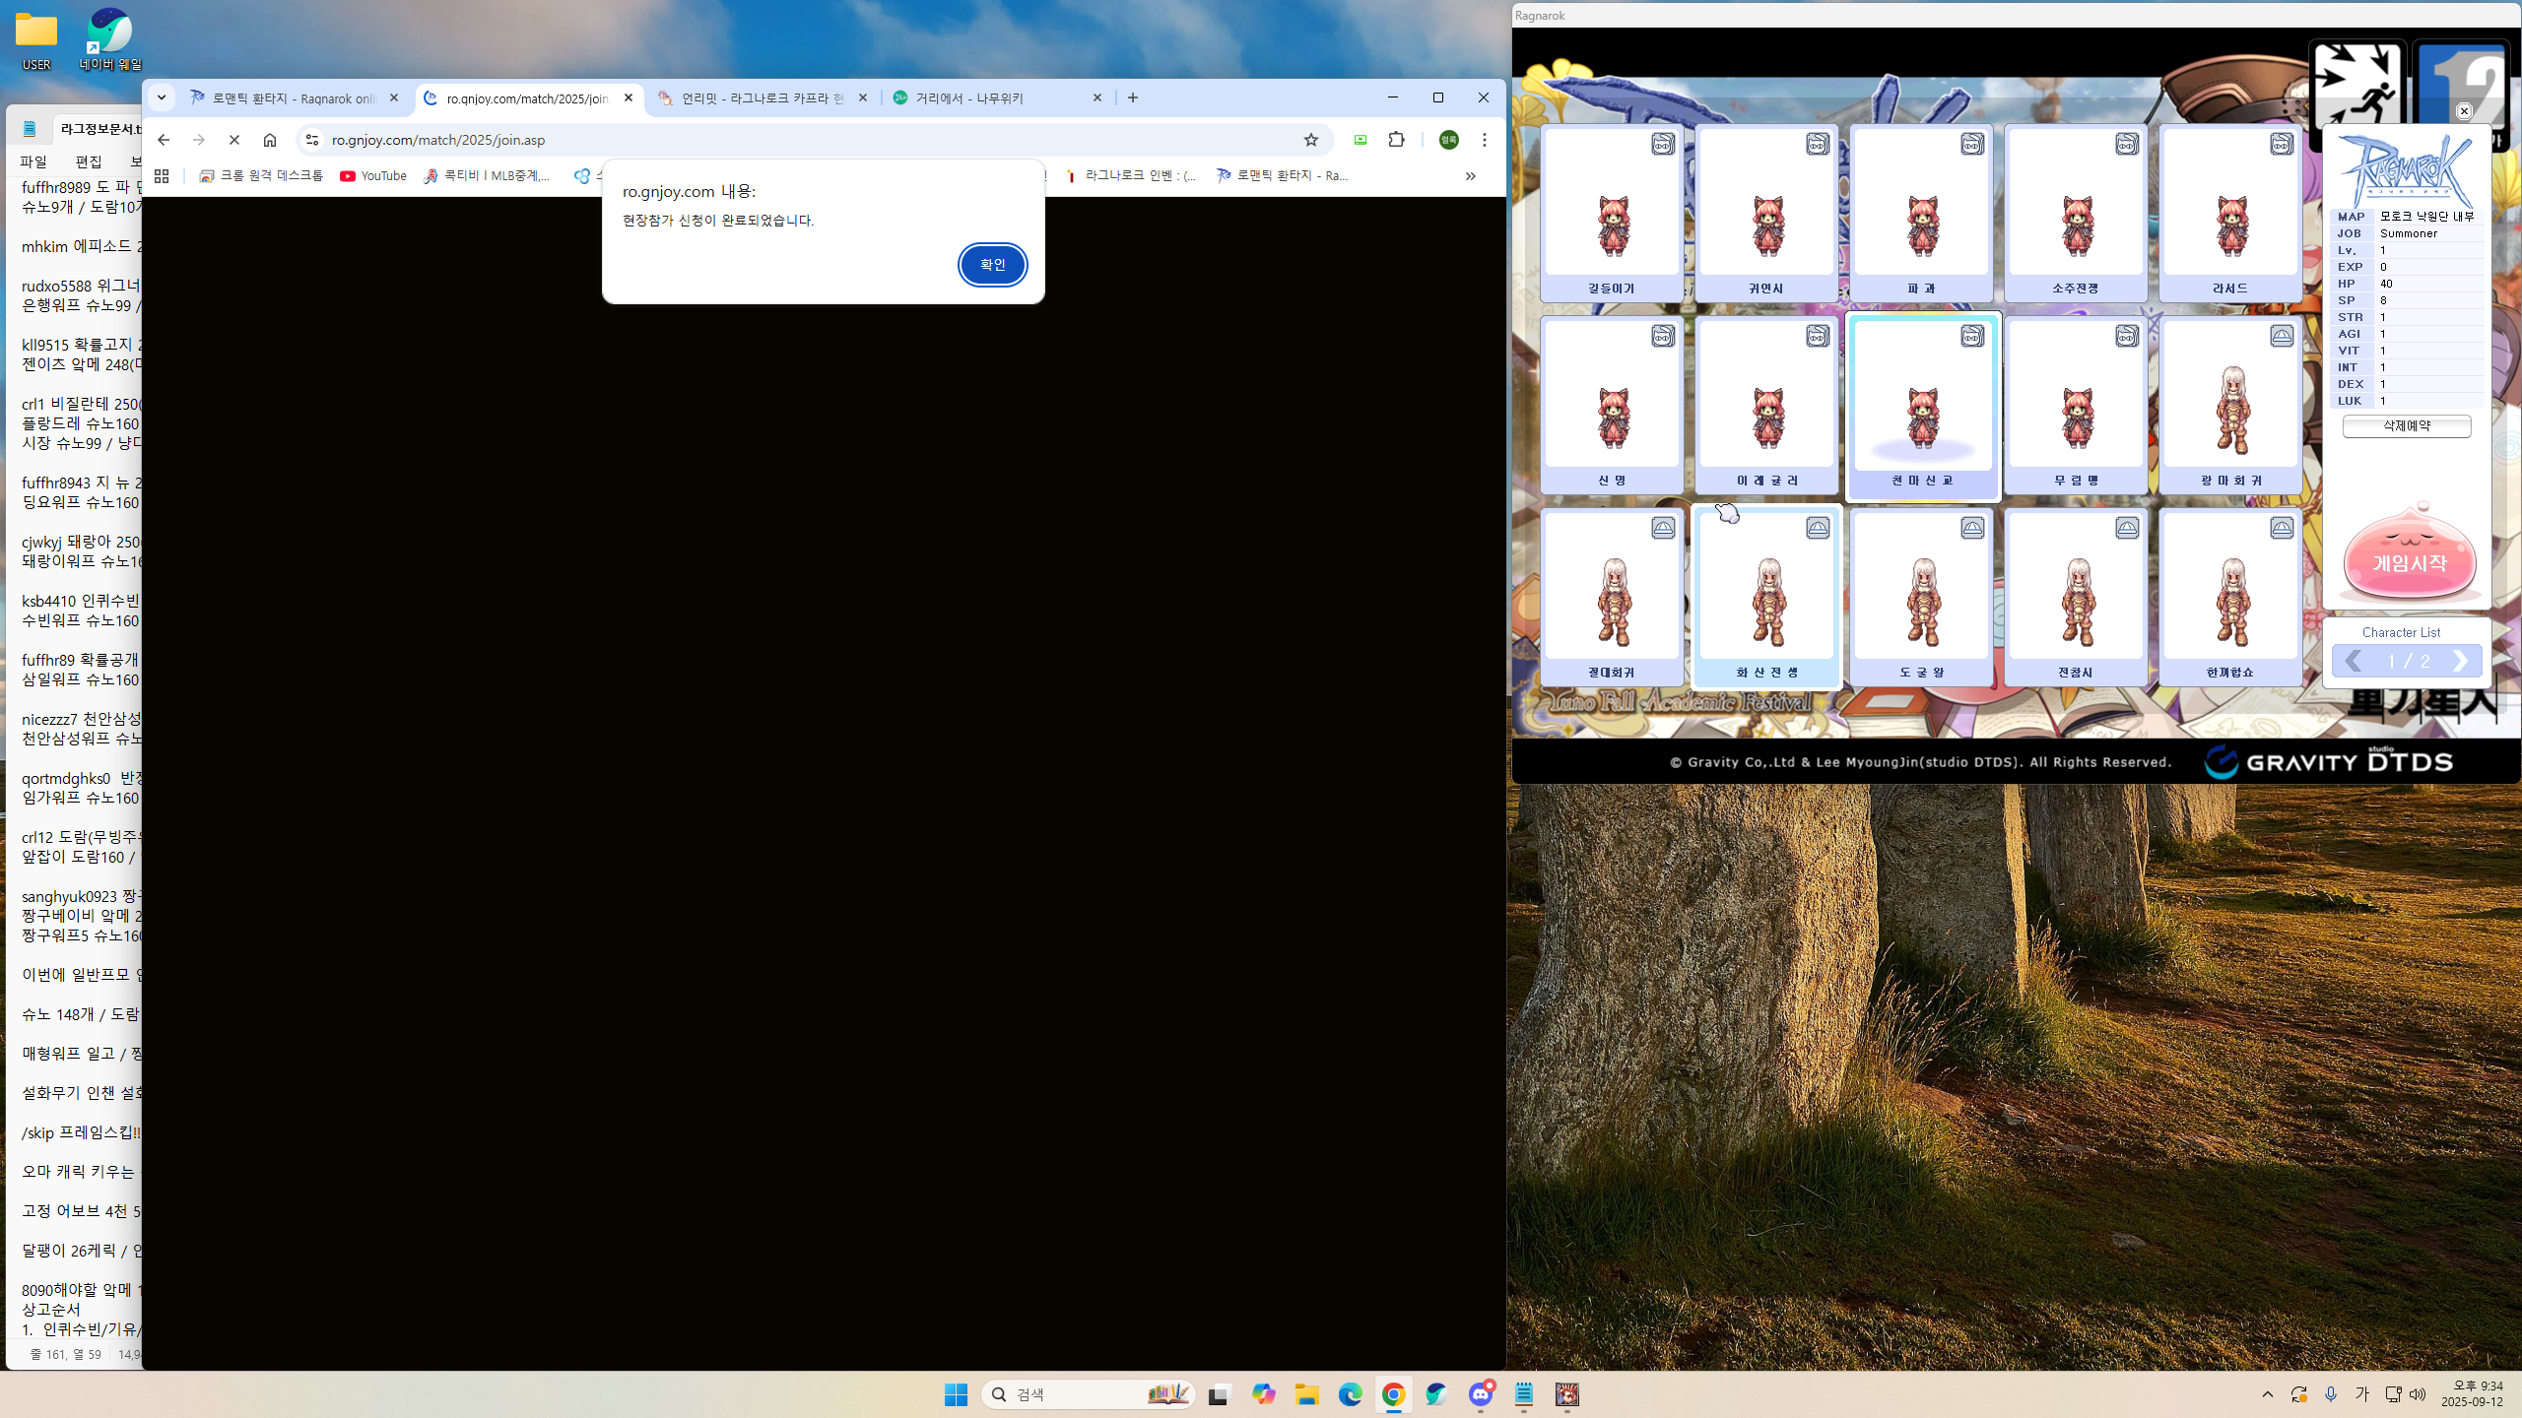Open Chrome three-dot menu

(1485, 140)
